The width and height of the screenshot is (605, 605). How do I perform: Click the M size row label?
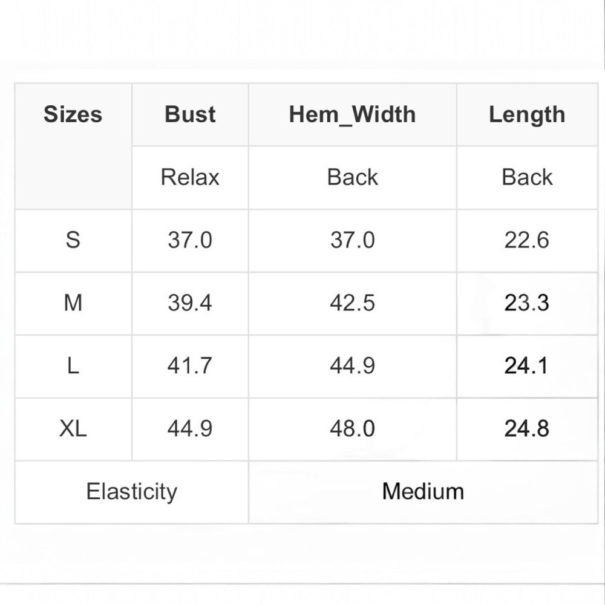coord(73,303)
